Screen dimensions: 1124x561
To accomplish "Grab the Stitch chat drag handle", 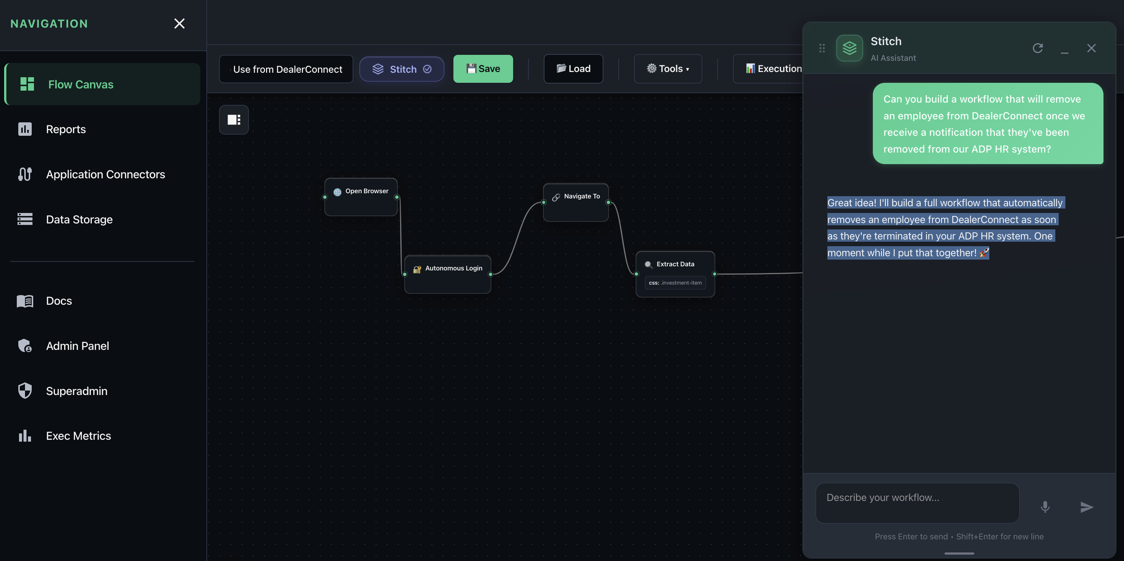I will click(822, 48).
